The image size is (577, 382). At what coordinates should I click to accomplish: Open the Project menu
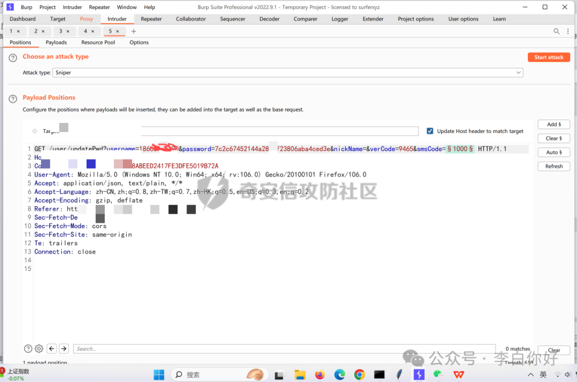tap(48, 7)
